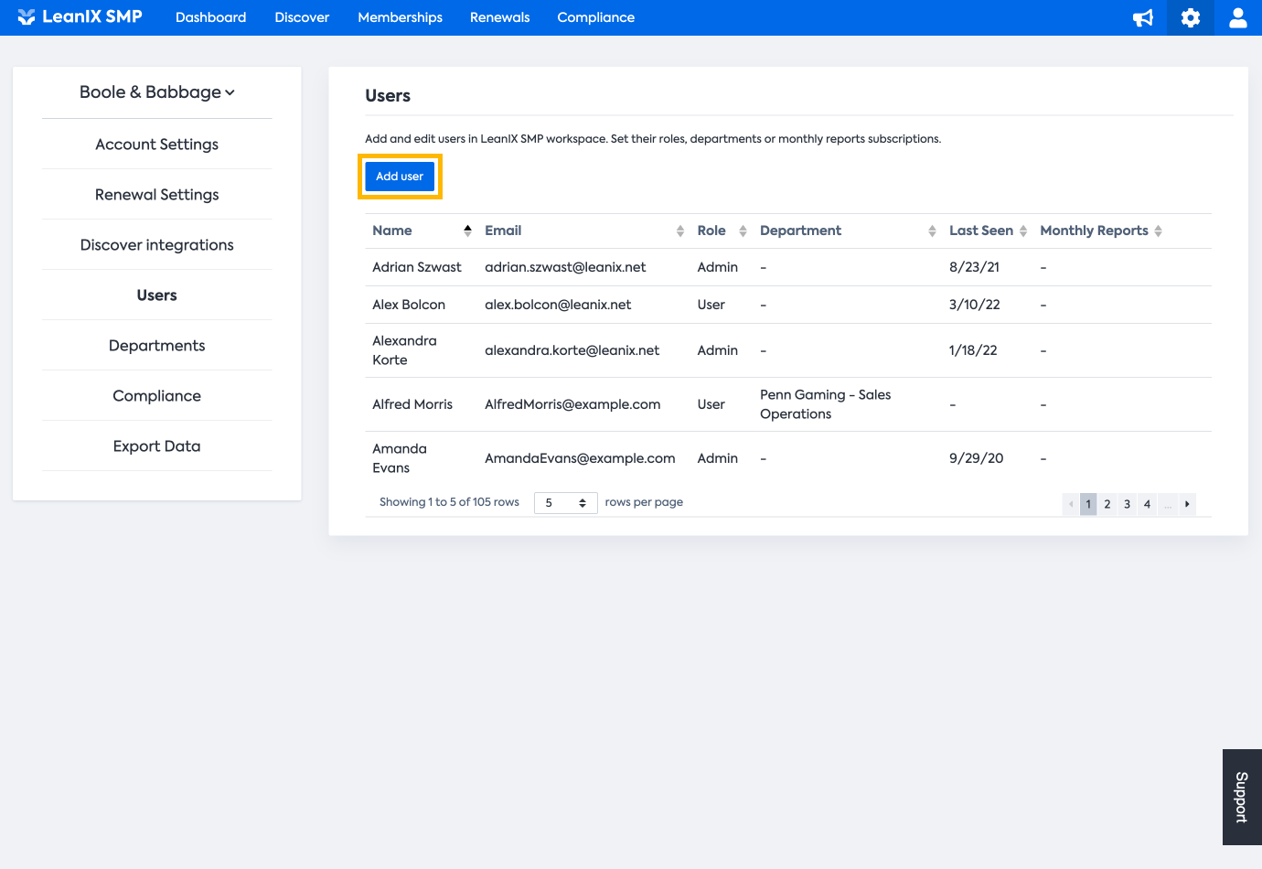Open the Dashboard menu
The height and width of the screenshot is (869, 1262).
click(211, 17)
